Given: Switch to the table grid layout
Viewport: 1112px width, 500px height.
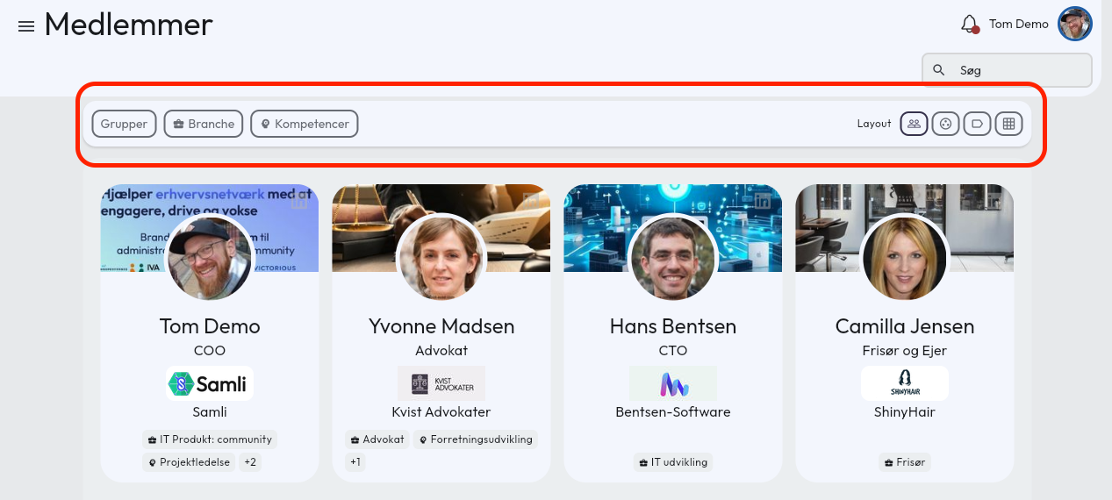Looking at the screenshot, I should [x=1008, y=124].
